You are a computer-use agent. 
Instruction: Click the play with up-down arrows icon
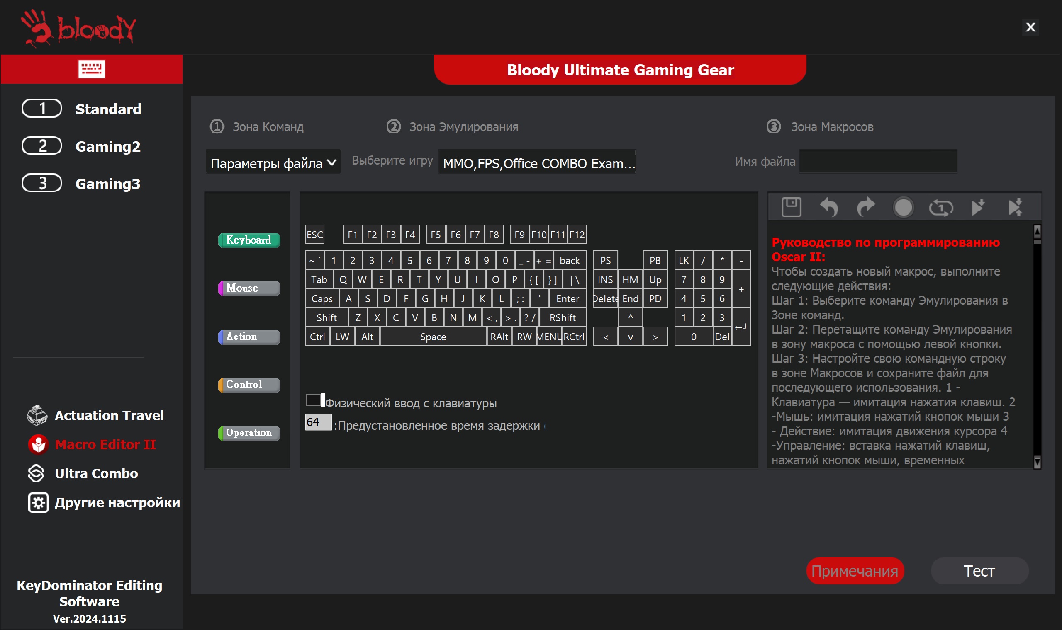pos(1016,208)
